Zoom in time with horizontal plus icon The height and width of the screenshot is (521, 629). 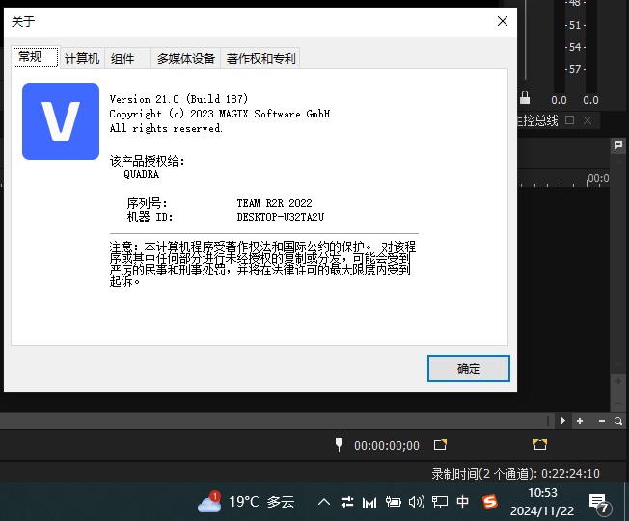pyautogui.click(x=580, y=421)
